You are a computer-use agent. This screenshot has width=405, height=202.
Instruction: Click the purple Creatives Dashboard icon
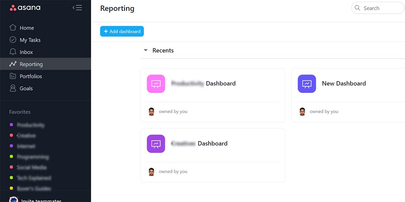156,144
